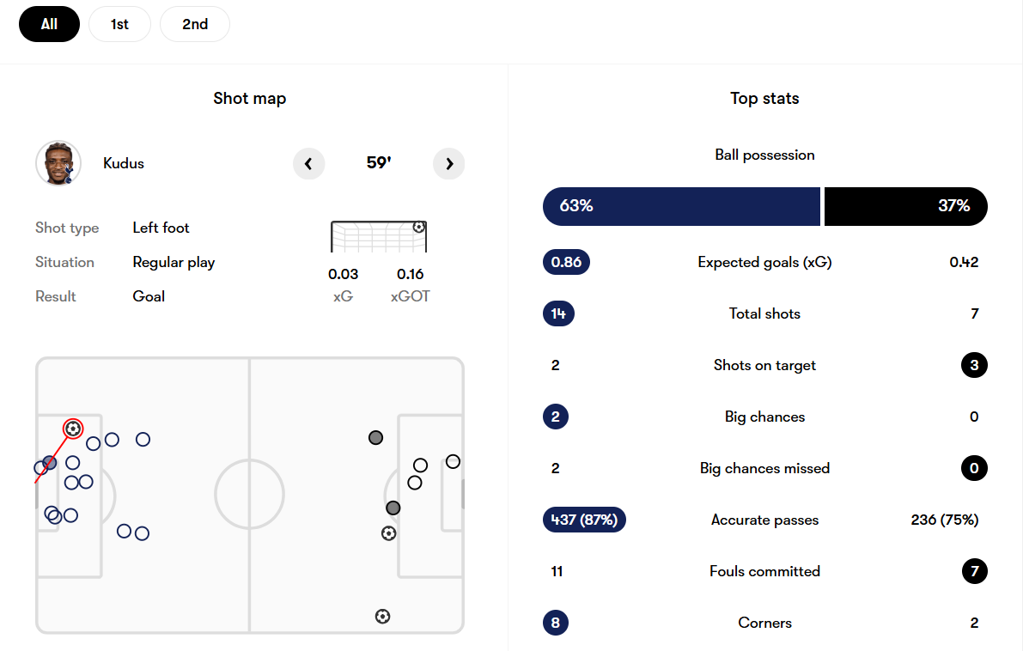Go to previous shot with left chevron
1023x651 pixels.
click(x=309, y=163)
